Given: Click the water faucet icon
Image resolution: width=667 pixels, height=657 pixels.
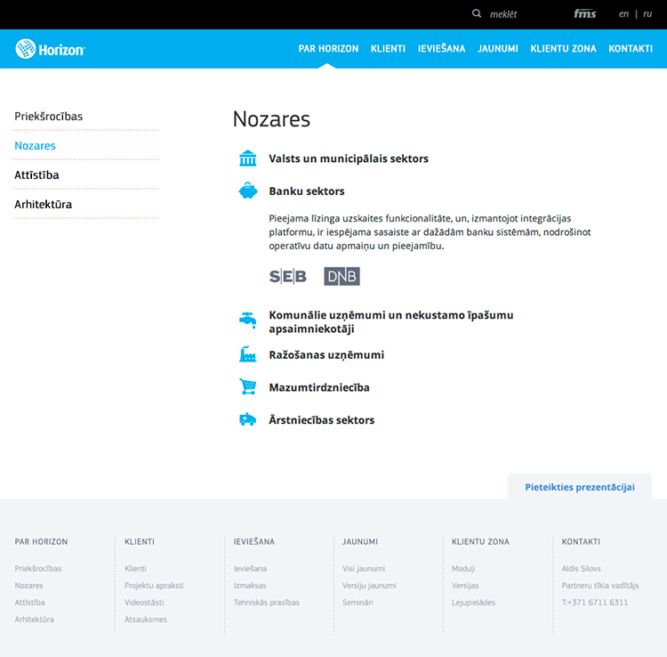Looking at the screenshot, I should (247, 320).
